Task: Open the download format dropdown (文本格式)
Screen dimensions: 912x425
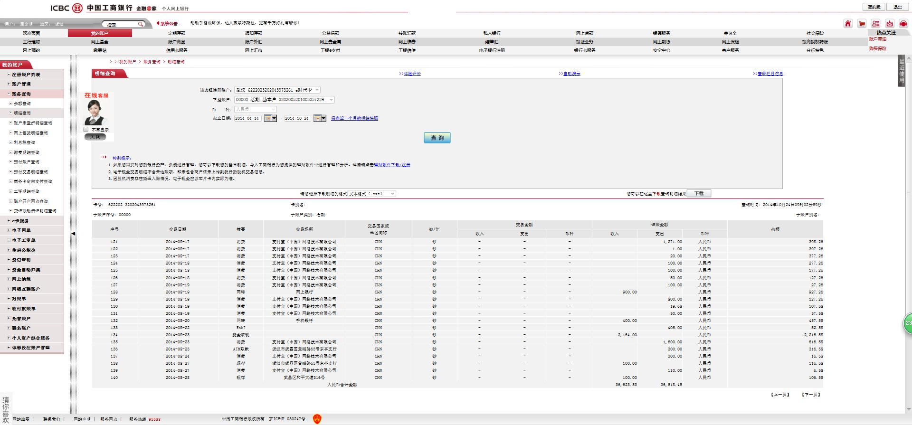Action: [x=392, y=194]
